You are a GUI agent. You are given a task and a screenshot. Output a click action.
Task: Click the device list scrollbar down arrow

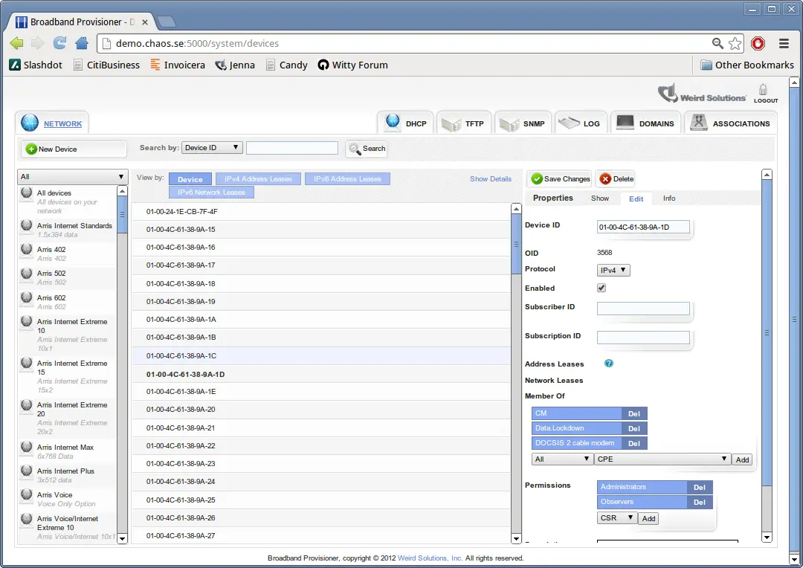pyautogui.click(x=517, y=538)
